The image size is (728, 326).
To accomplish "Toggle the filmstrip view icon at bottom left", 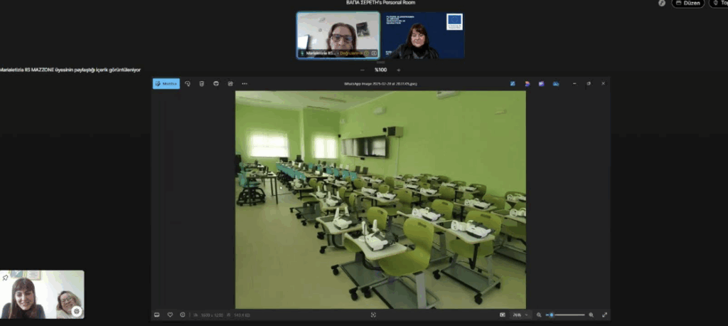I will [x=157, y=315].
